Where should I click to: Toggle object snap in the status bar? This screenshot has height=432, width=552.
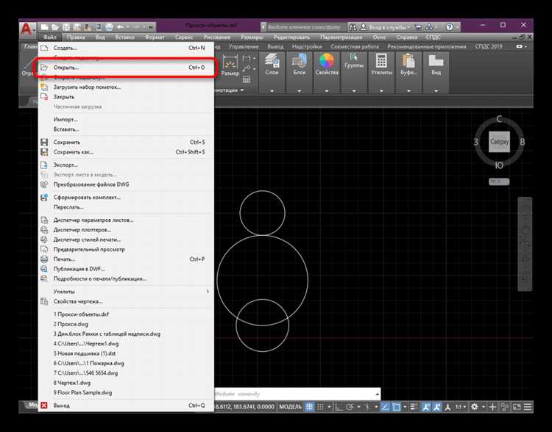(397, 406)
